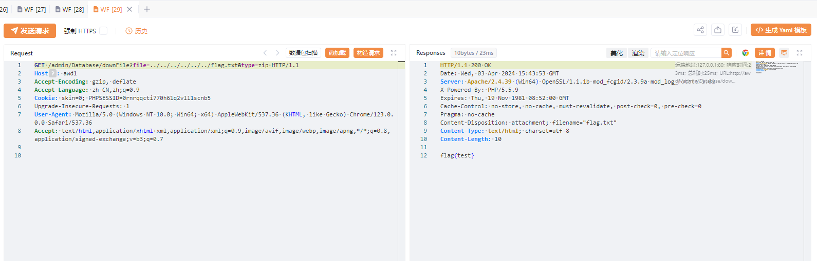The height and width of the screenshot is (261, 817).
Task: Click the HTTP/1.1 200 OK status line
Action: (466, 65)
